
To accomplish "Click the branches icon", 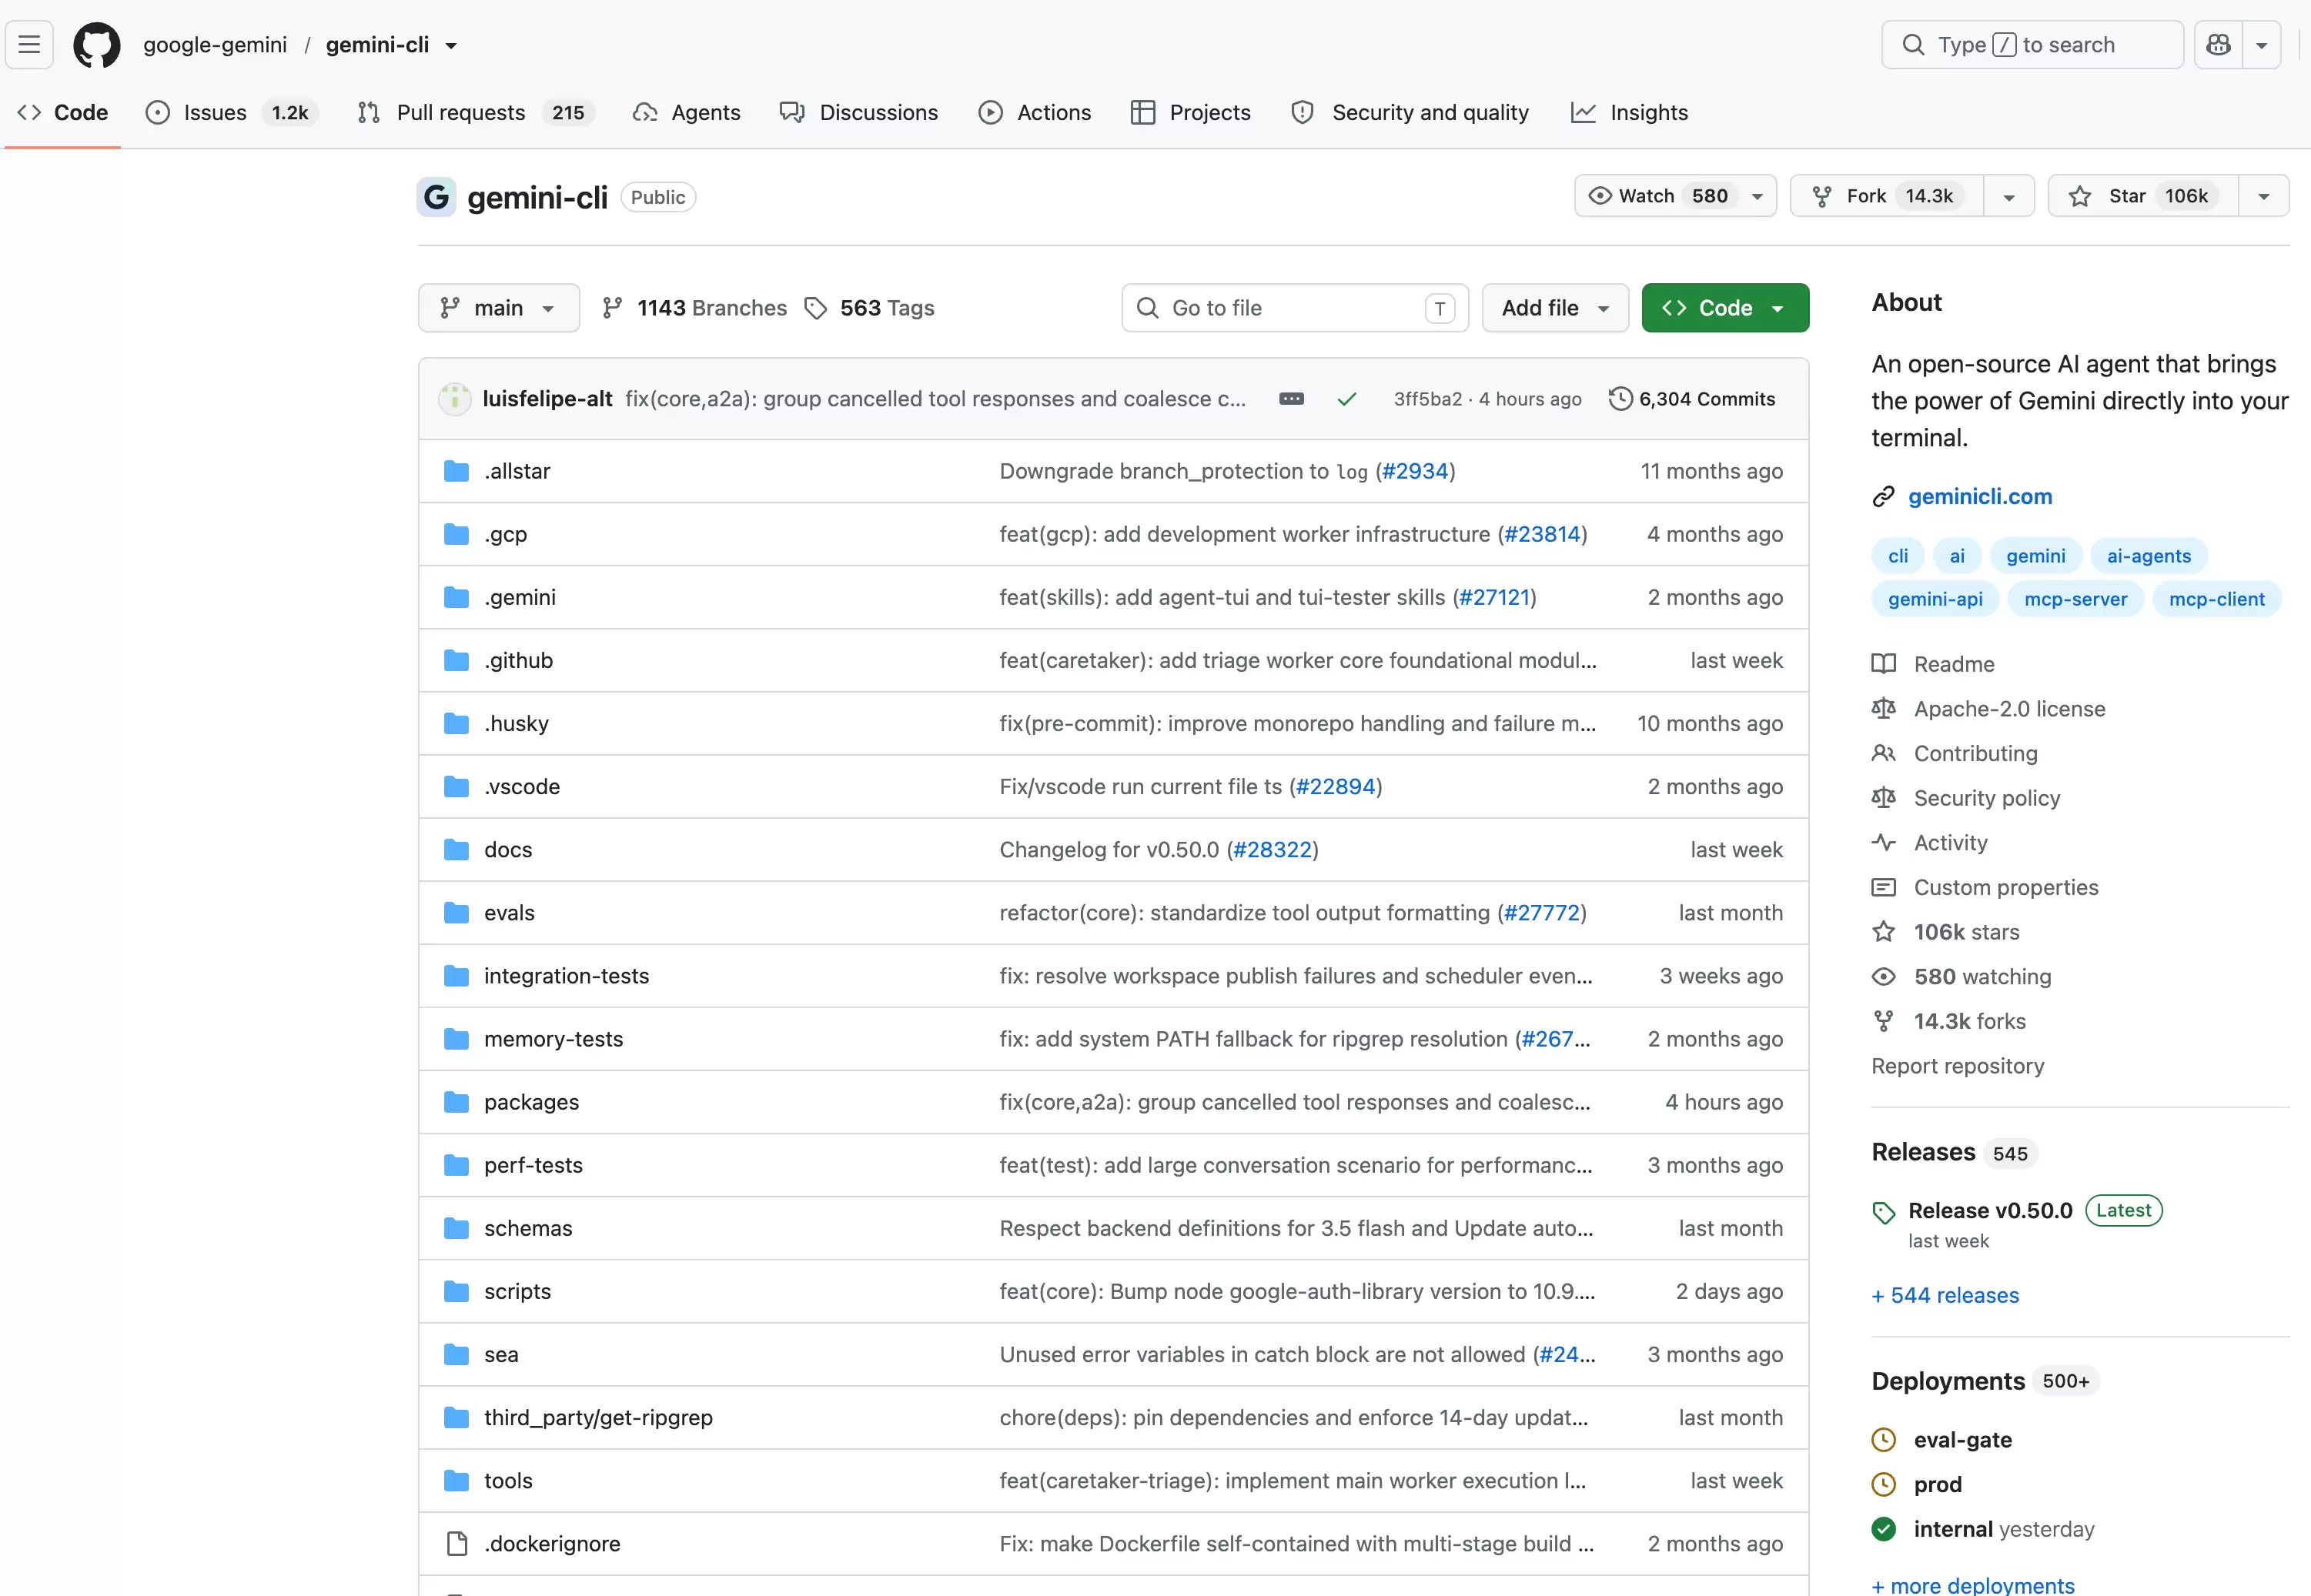I will (612, 308).
